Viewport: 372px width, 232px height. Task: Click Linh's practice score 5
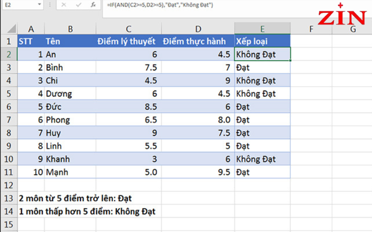point(198,146)
